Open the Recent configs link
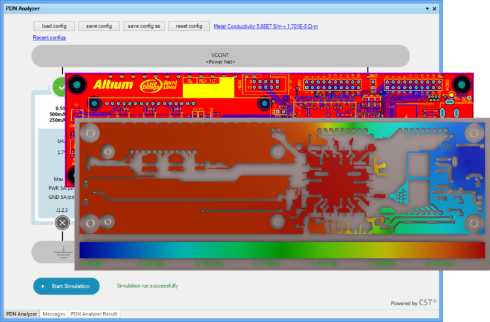The image size is (490, 322). (x=50, y=38)
